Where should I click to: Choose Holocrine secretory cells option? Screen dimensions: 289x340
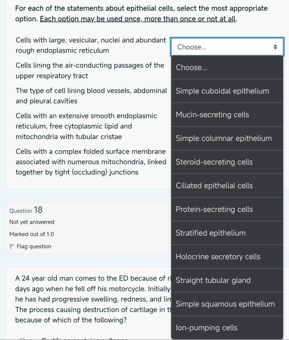click(227, 257)
